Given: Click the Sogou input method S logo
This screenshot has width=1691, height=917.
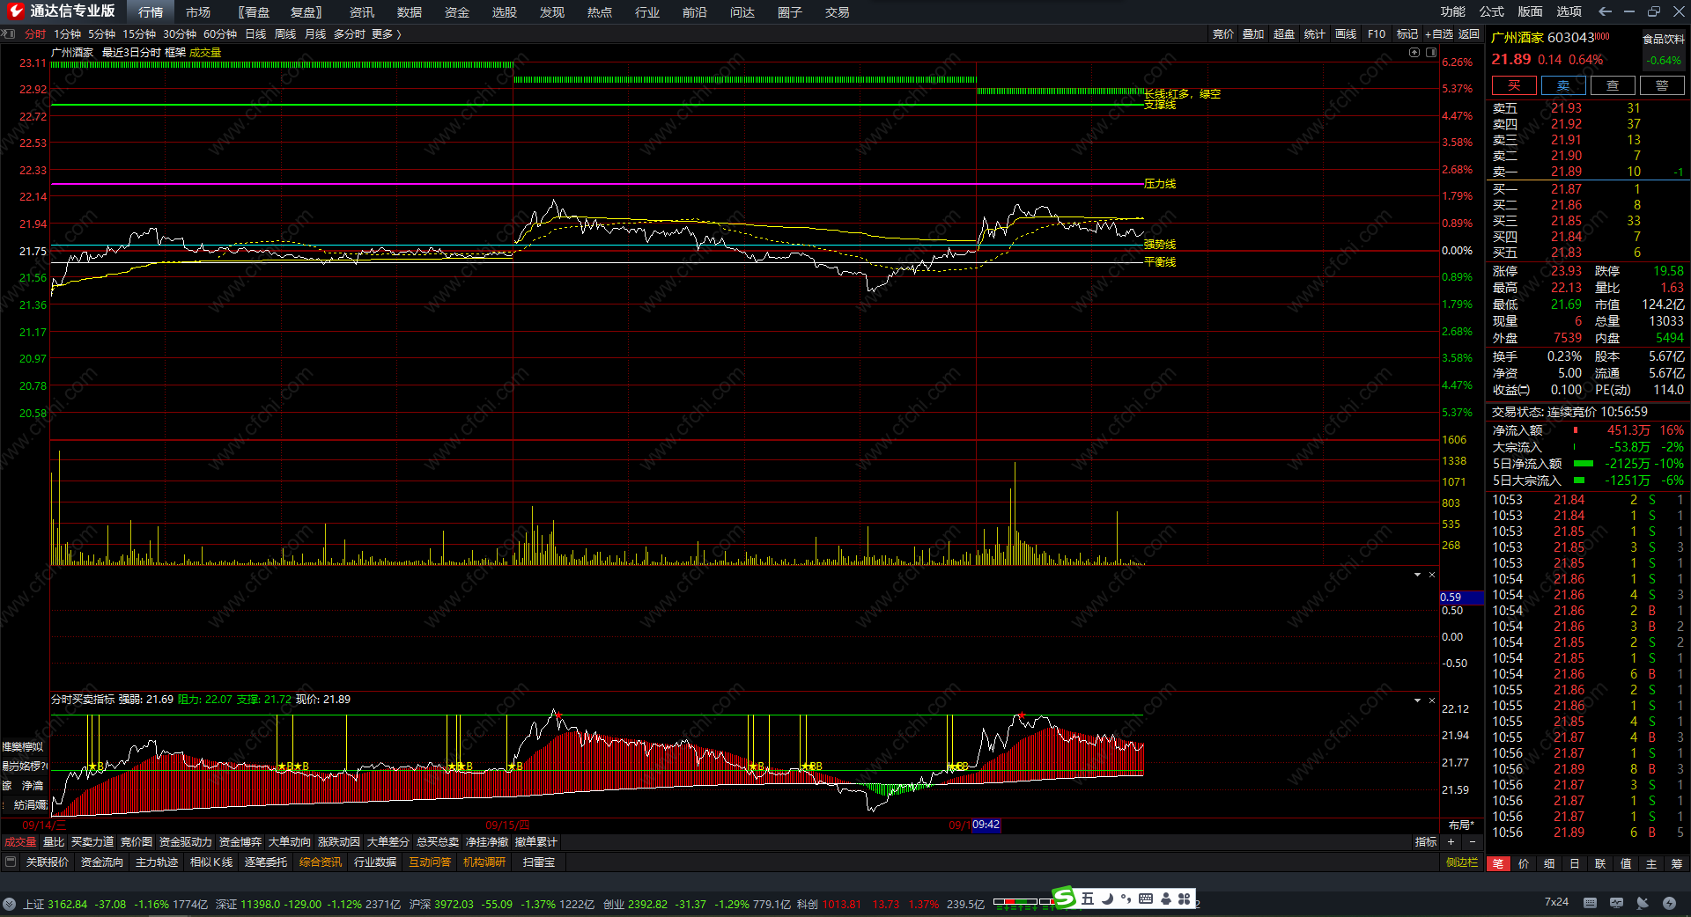Looking at the screenshot, I should (x=1065, y=898).
